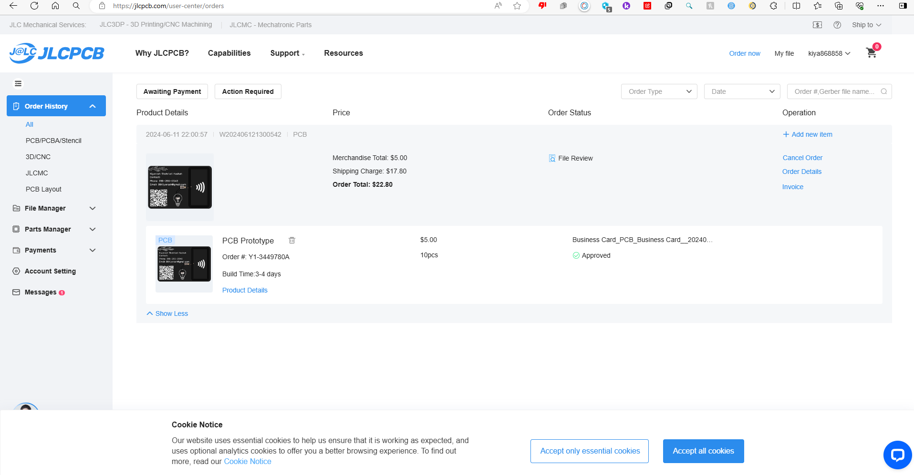Select PCB/PCBA/Stencil in the sidebar
This screenshot has width=914, height=475.
(x=53, y=141)
